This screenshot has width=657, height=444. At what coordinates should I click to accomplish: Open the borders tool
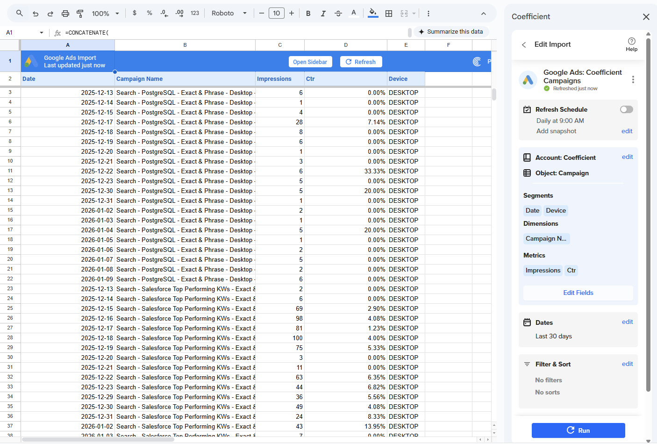click(388, 14)
